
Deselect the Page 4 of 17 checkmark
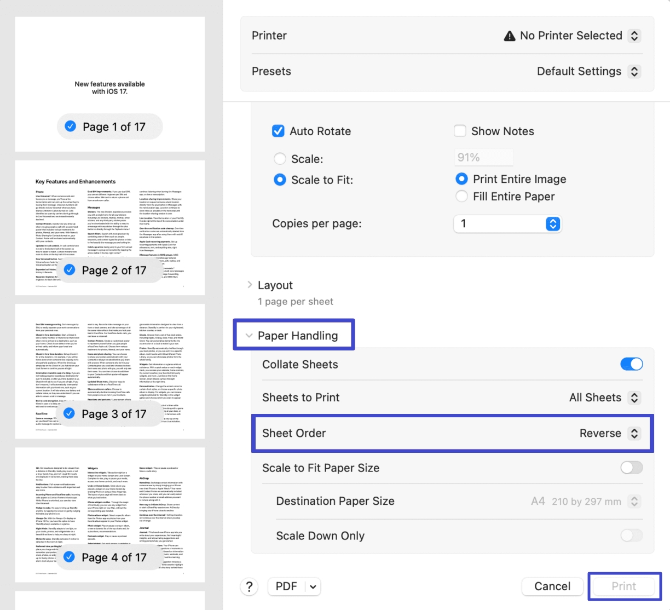[70, 556]
